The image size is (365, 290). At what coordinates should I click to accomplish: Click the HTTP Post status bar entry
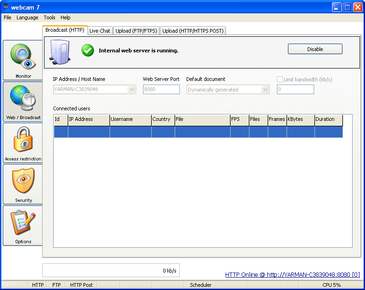81,285
